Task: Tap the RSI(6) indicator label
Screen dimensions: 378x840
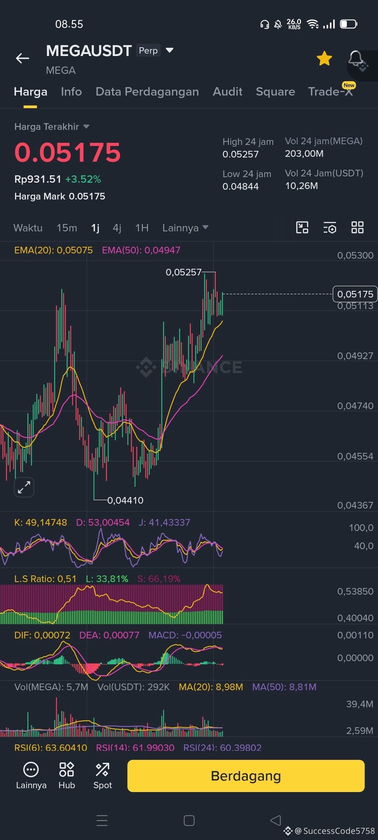Action: point(51,748)
